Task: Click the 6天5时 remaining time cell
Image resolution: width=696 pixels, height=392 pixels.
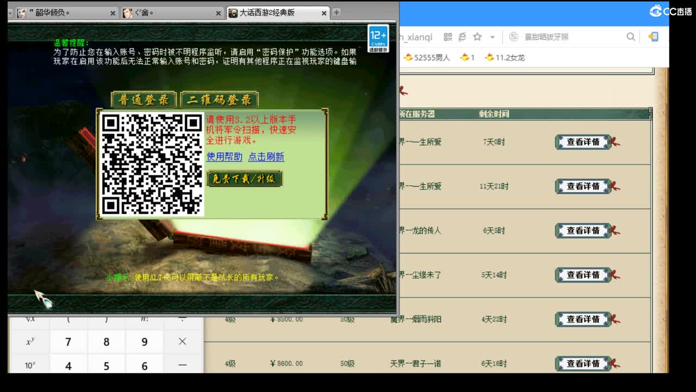Action: (494, 231)
